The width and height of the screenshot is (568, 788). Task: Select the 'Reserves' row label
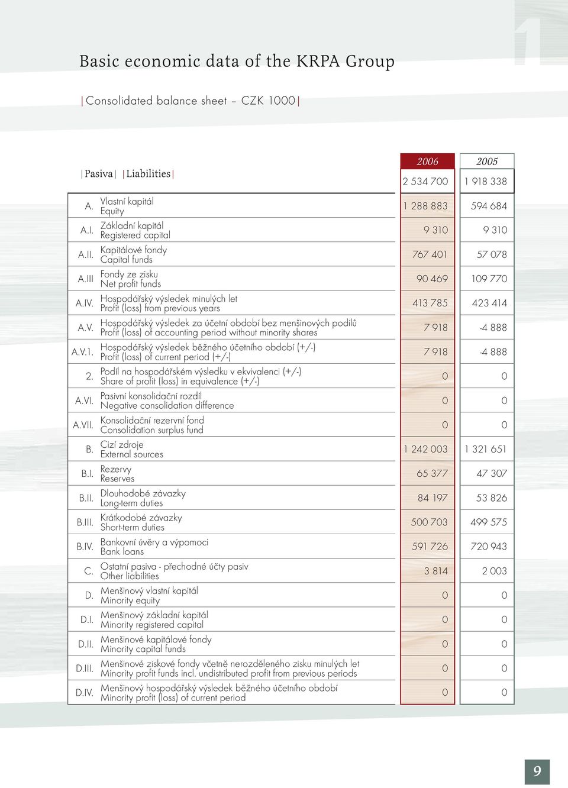tap(117, 479)
